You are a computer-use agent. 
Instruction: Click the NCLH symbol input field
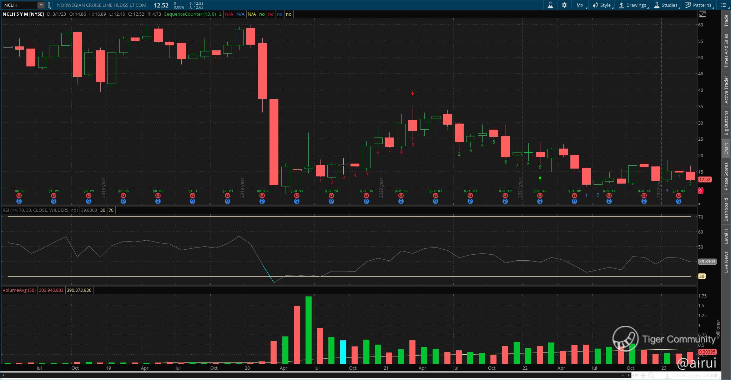[x=20, y=5]
